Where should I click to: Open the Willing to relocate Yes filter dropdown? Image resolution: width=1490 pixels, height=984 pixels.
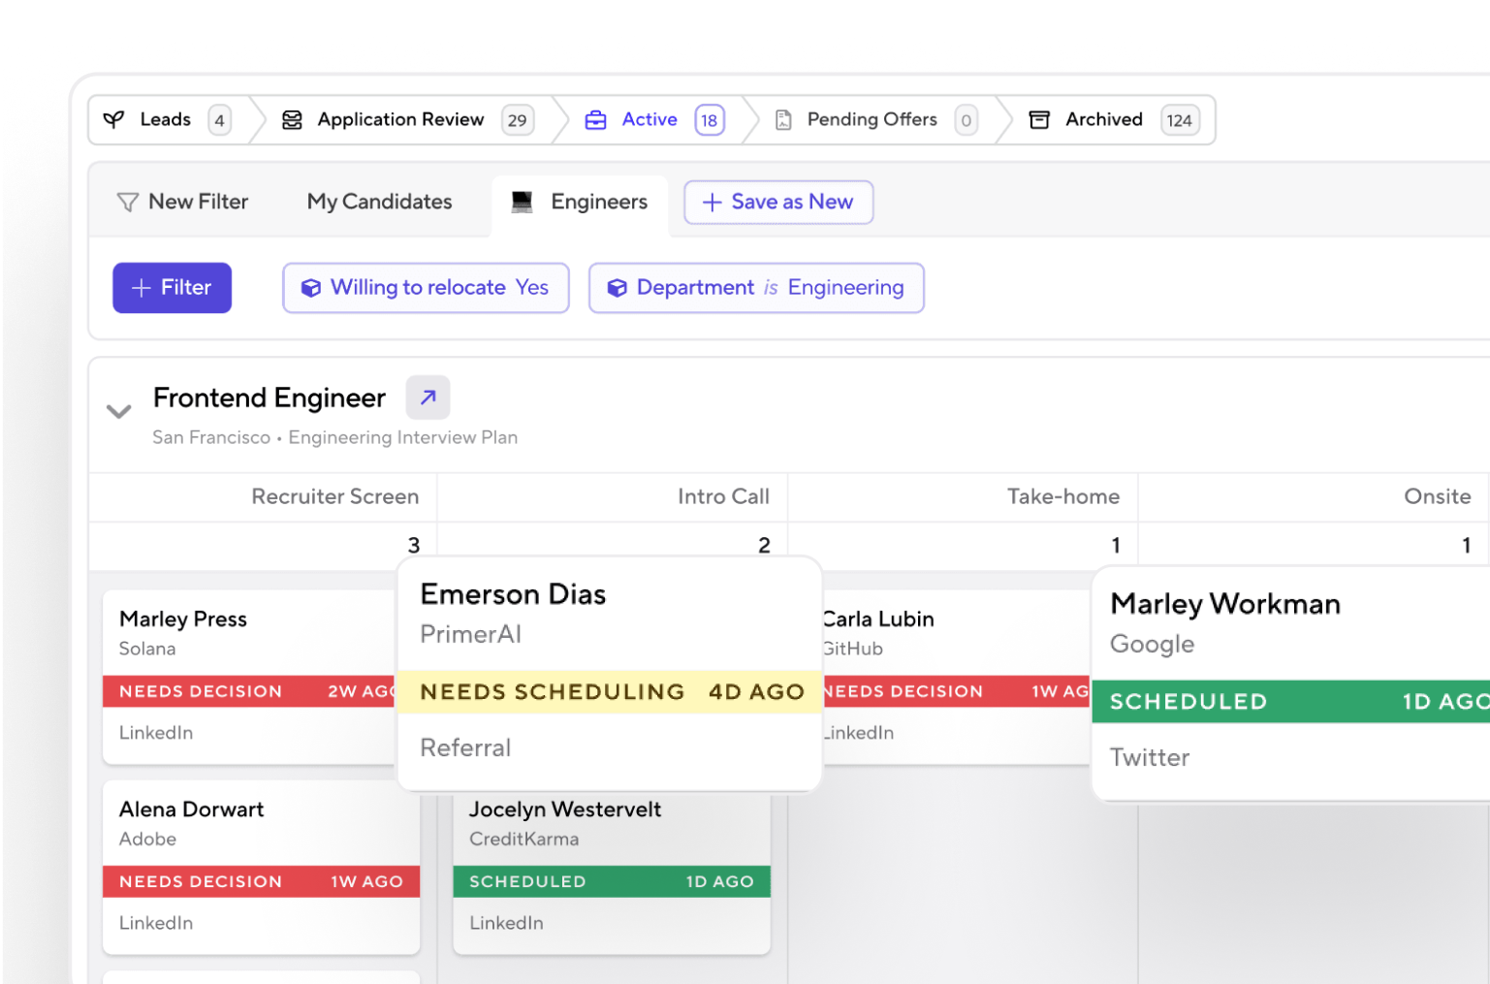click(x=425, y=287)
